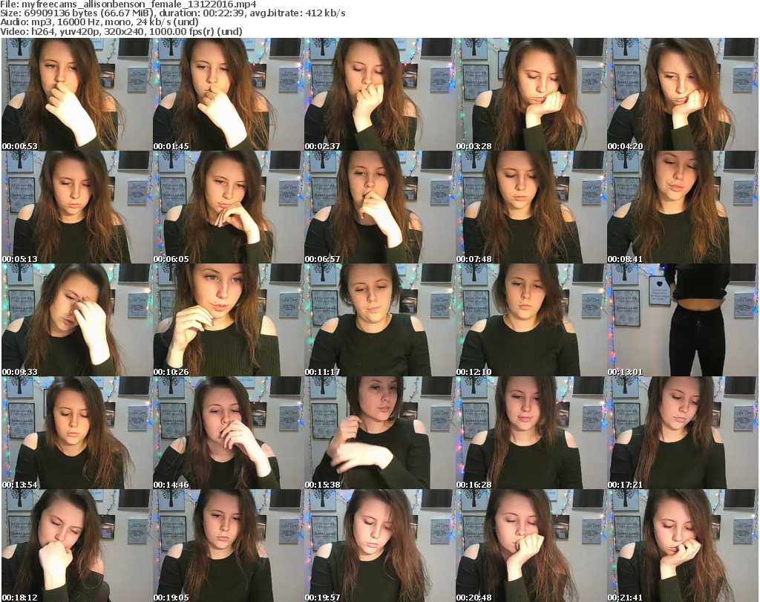The image size is (760, 602).
Task: Open the frame timestamped 00:06:57
Action: tap(379, 207)
